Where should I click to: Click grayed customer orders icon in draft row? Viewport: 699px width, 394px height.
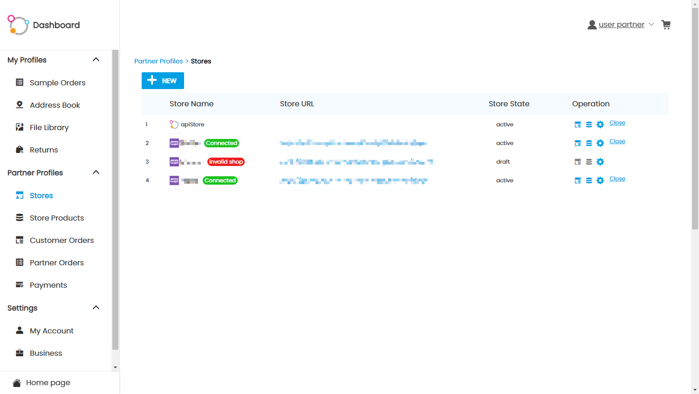pos(578,162)
